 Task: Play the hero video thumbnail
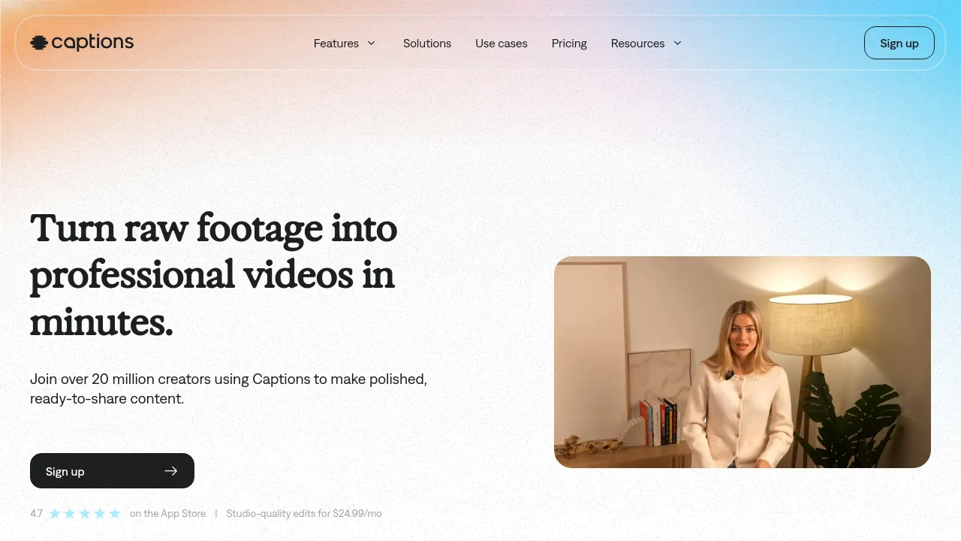click(x=743, y=362)
